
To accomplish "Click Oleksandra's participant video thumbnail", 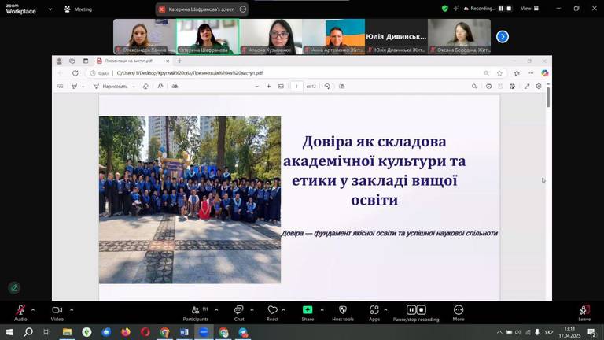I will [x=144, y=36].
